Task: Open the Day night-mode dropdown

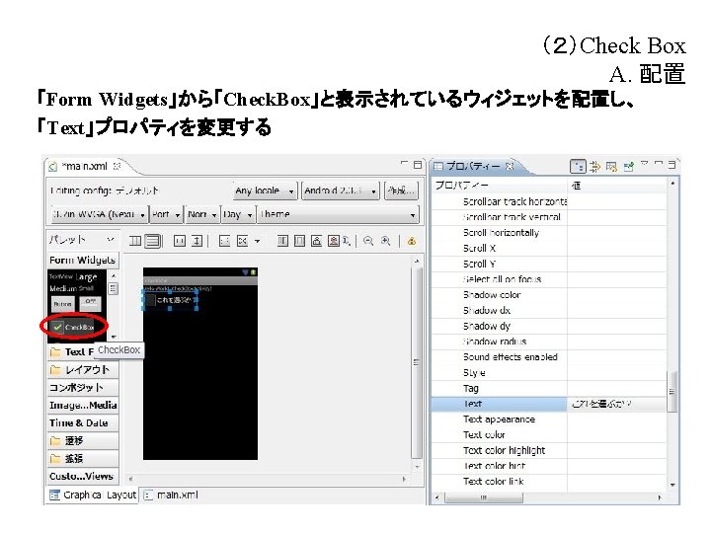Action: pos(238,214)
